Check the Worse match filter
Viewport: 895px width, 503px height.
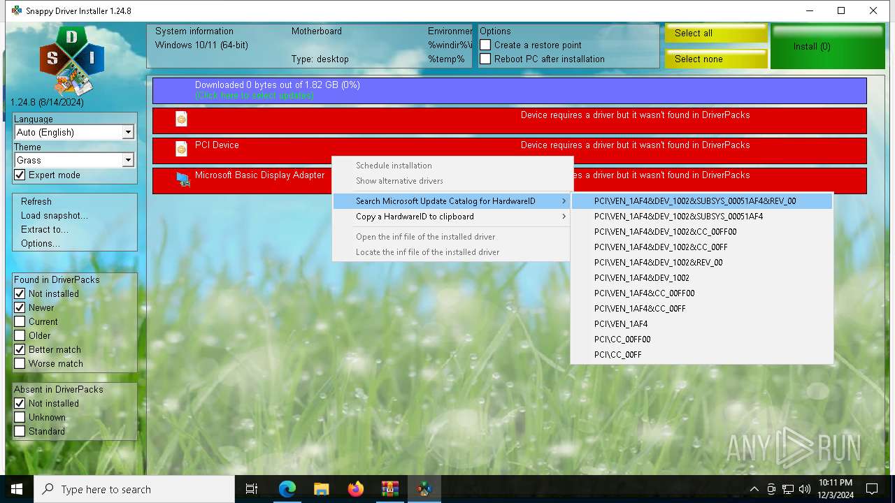click(20, 363)
